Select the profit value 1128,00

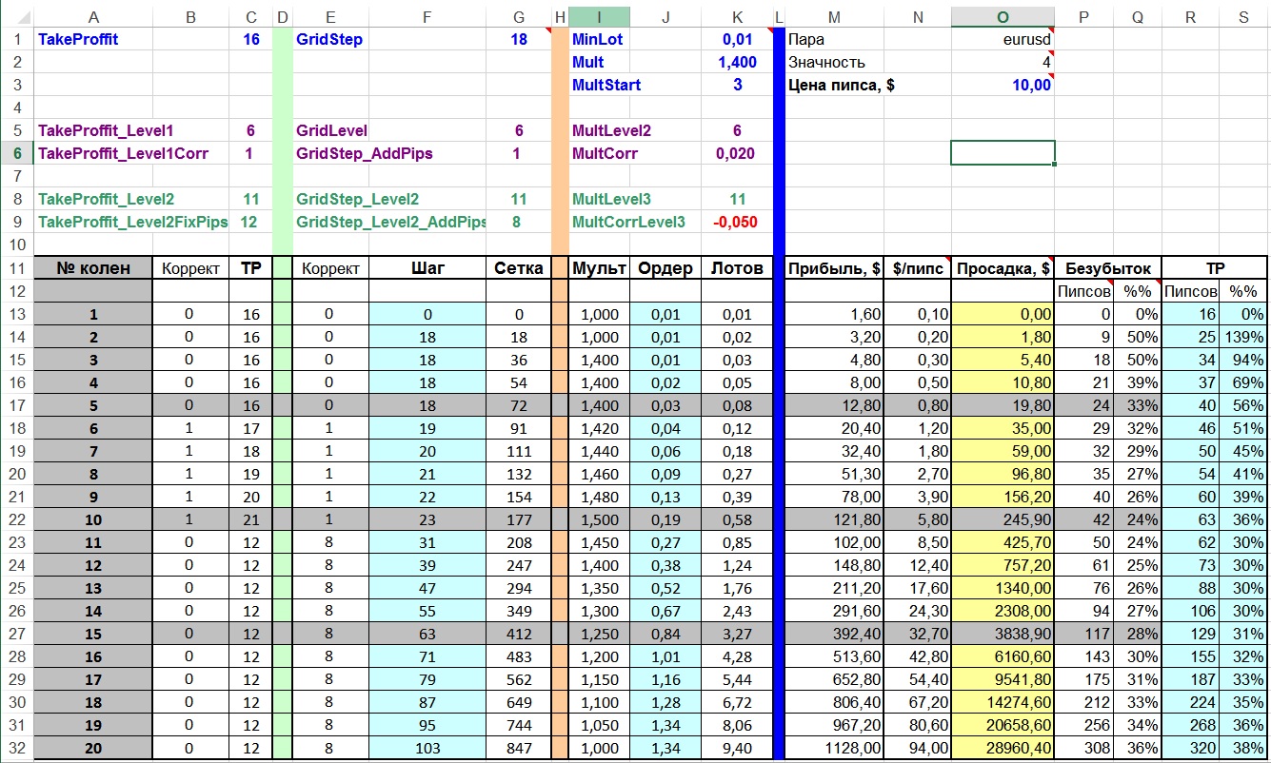pyautogui.click(x=834, y=748)
